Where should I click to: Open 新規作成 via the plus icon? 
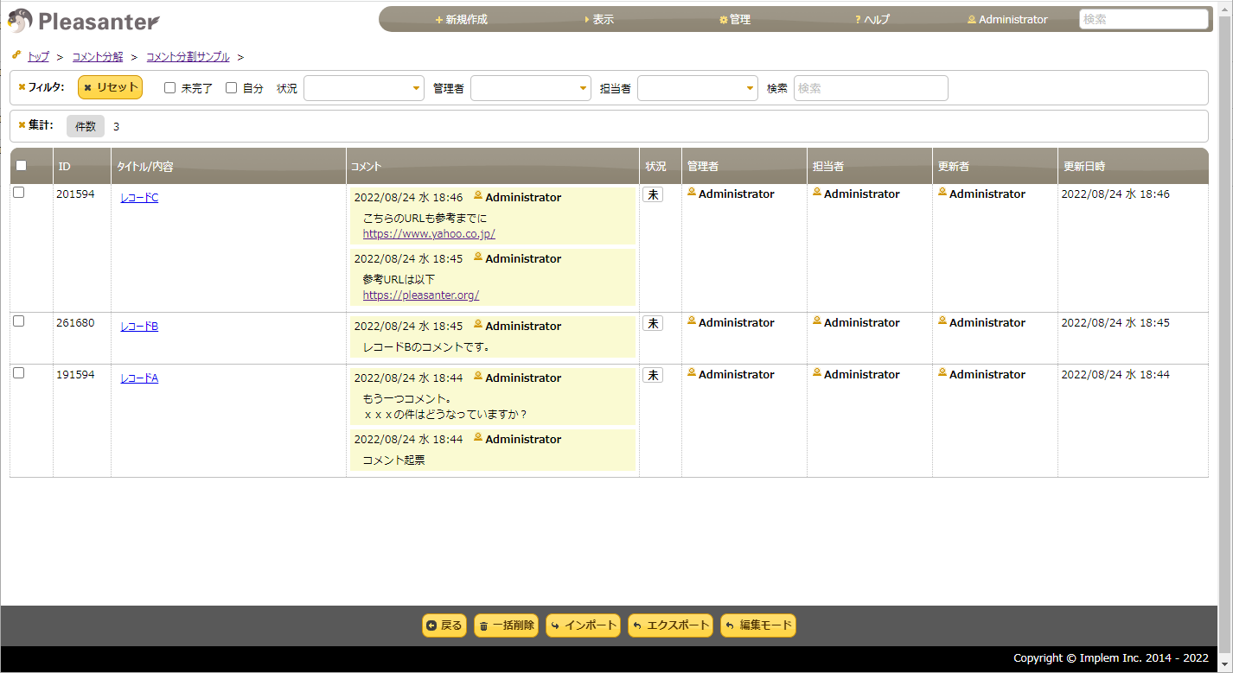click(438, 19)
